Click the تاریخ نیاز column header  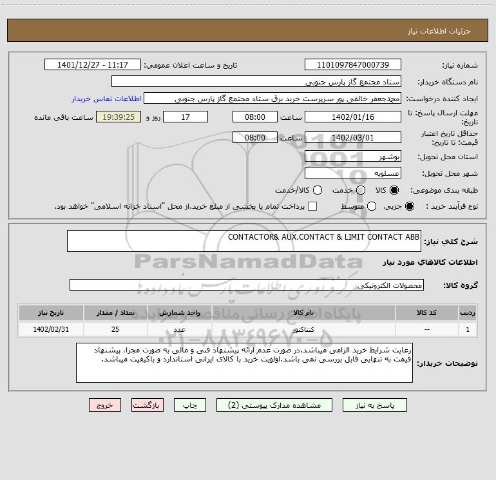tap(51, 313)
